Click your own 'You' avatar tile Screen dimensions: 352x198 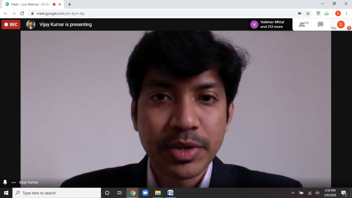coord(341,25)
